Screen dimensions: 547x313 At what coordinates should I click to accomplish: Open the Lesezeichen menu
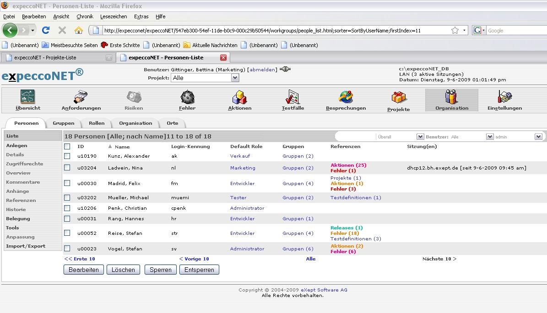(x=114, y=16)
